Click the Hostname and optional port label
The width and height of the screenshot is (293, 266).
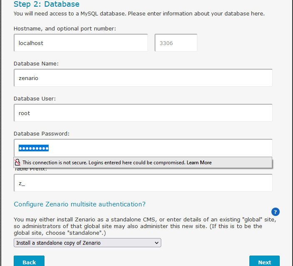[65, 29]
